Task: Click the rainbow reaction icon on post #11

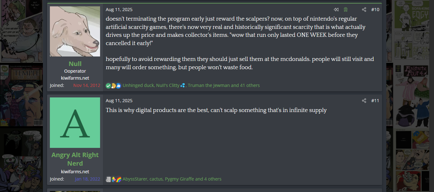Action: click(x=119, y=179)
